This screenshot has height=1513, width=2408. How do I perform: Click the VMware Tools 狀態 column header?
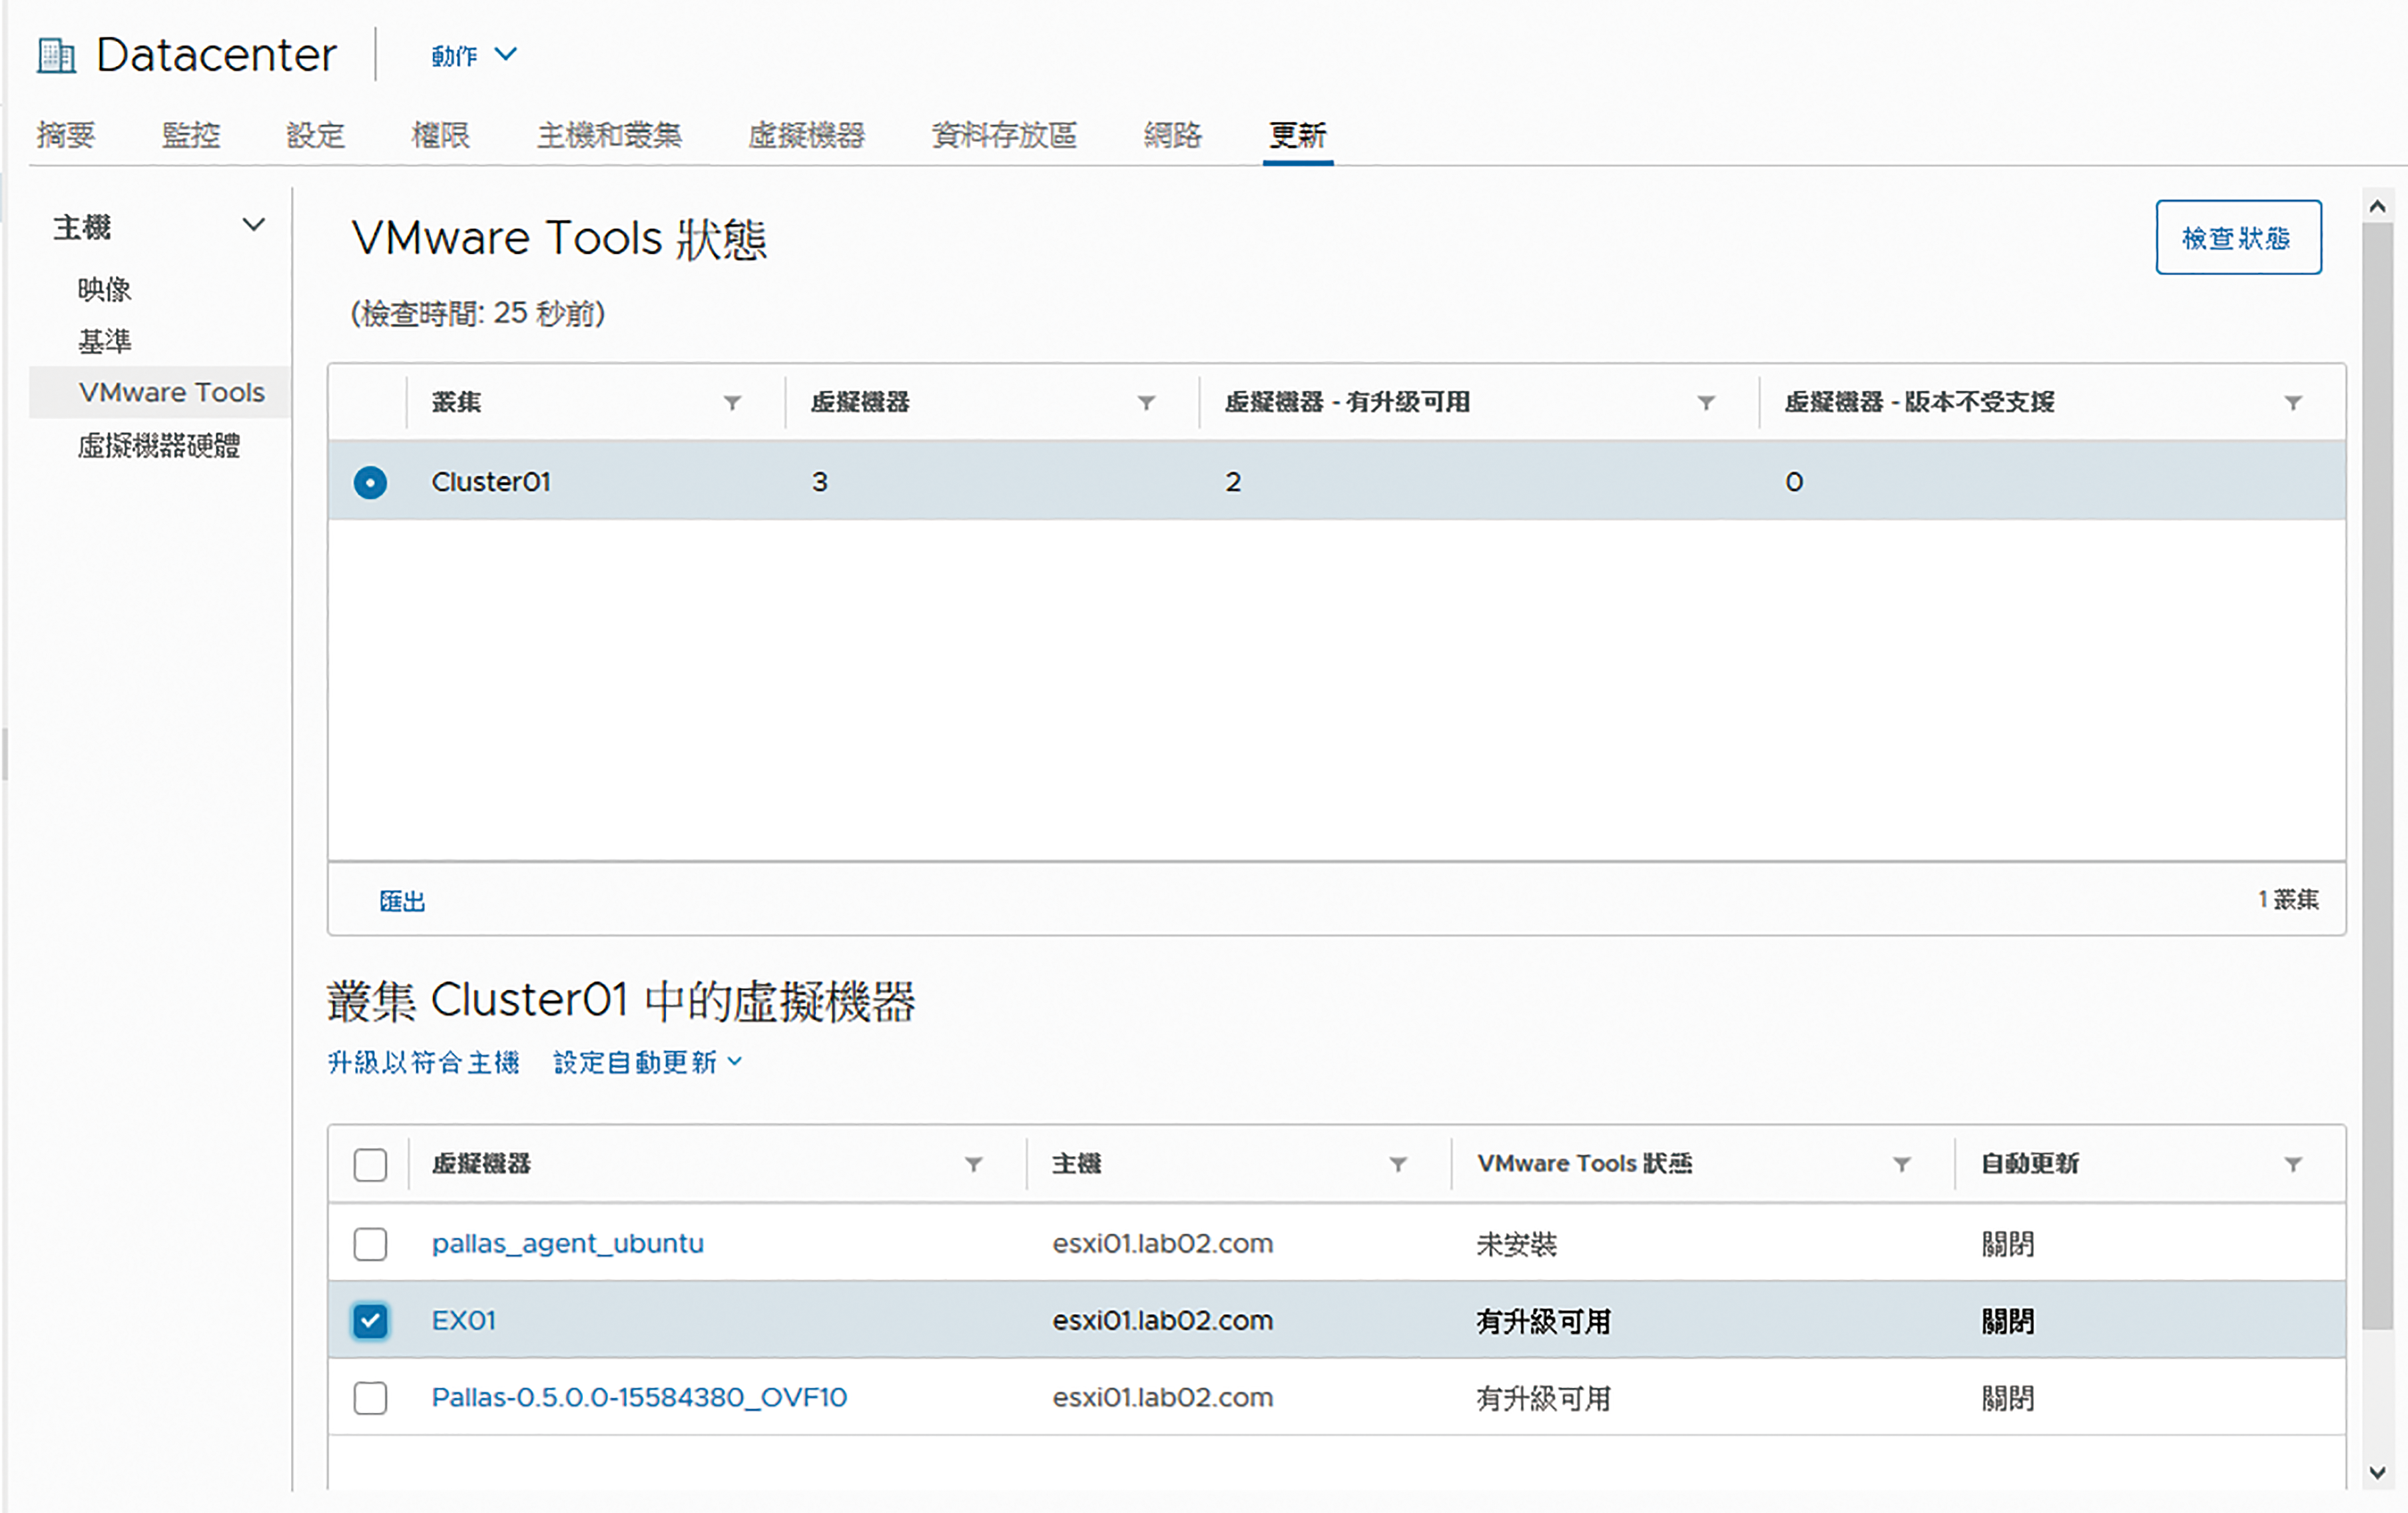pos(1585,1164)
